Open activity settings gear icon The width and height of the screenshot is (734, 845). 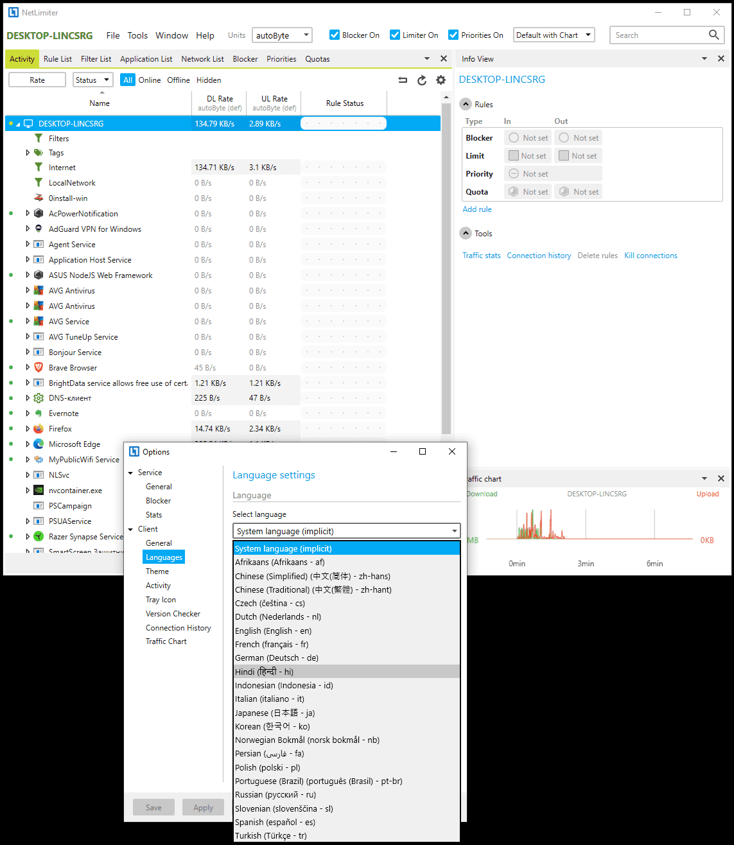click(441, 80)
